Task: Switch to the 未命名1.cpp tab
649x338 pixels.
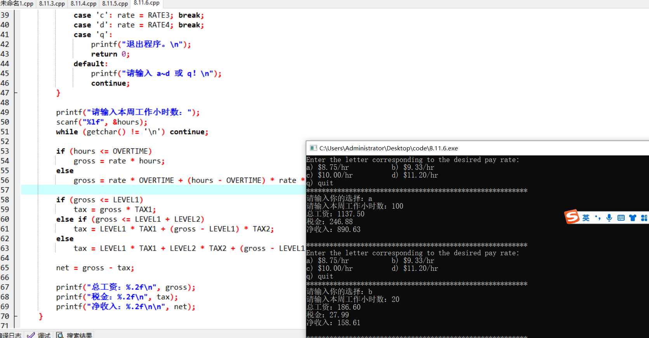Action: pos(17,3)
